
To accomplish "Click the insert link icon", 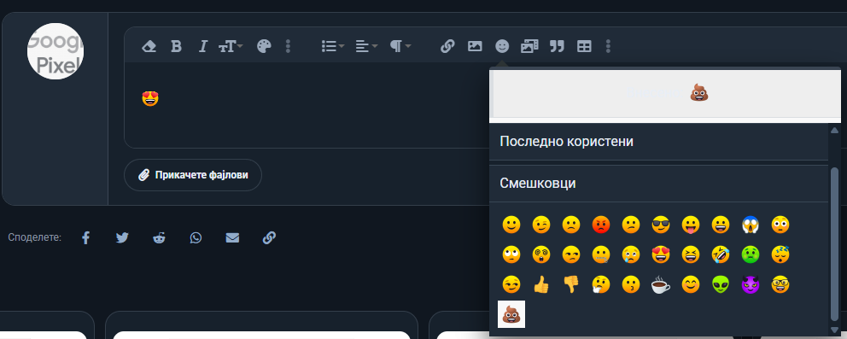I will (447, 46).
